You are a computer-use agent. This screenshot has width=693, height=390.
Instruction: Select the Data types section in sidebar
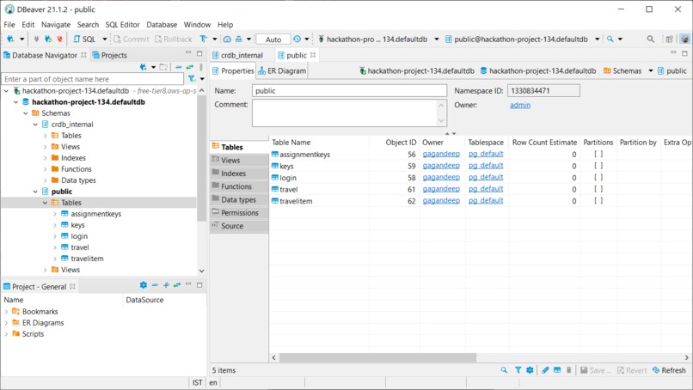click(239, 199)
